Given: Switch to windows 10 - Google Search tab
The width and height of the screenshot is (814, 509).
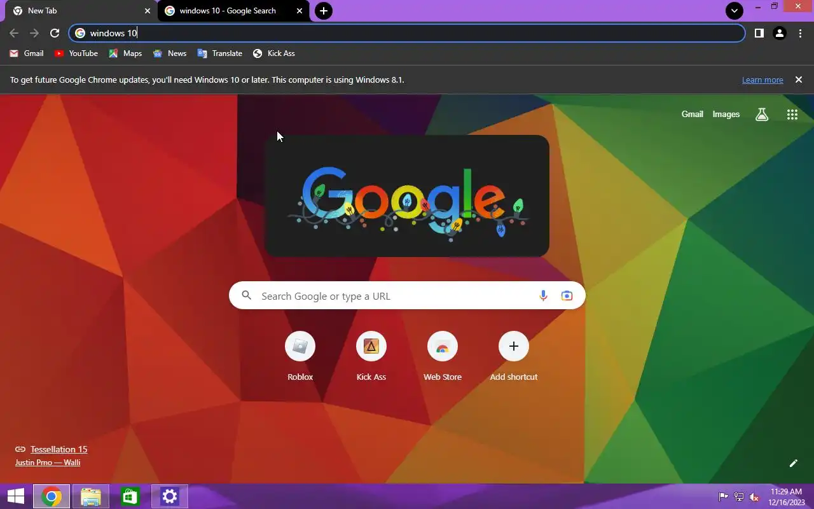Looking at the screenshot, I should [233, 11].
